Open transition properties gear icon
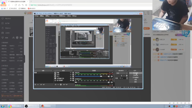 point(127,76)
